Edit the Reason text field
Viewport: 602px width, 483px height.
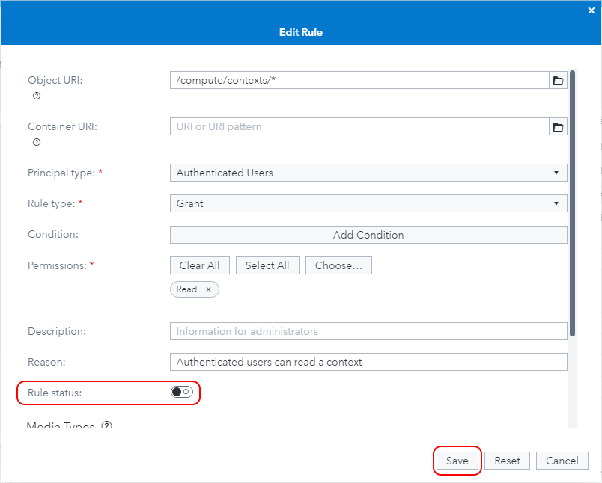(x=368, y=362)
